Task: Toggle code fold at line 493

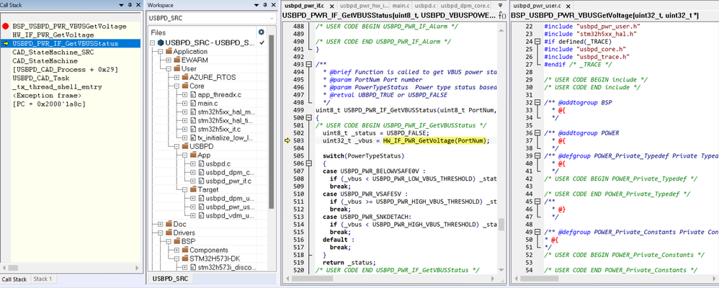Action: [x=309, y=64]
